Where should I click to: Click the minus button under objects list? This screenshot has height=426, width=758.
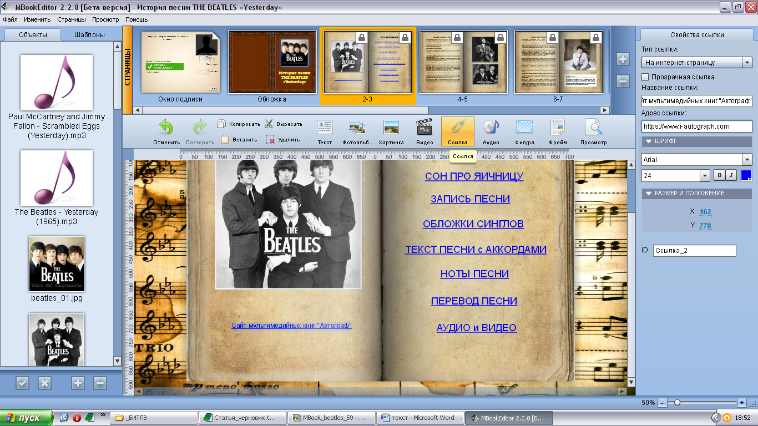[100, 383]
